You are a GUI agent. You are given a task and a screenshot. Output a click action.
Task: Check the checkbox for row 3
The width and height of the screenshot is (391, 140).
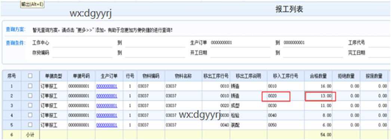coord(30,105)
